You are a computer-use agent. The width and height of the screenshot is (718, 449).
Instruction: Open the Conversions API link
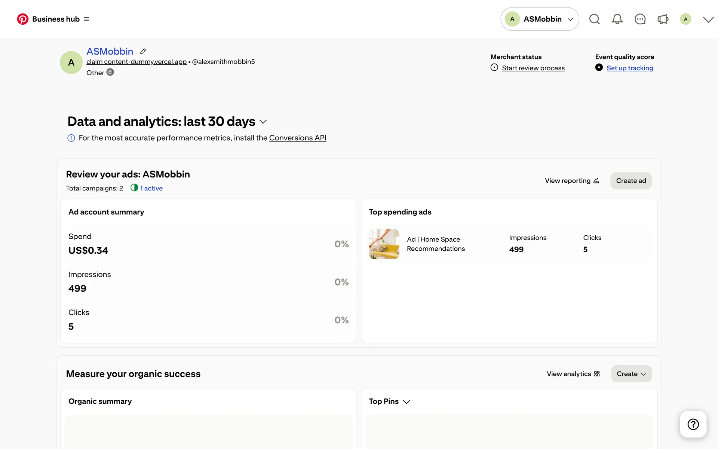coord(297,138)
